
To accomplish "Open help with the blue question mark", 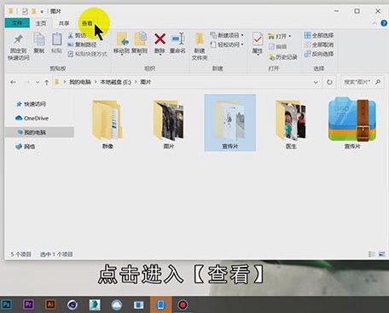I will pos(384,23).
